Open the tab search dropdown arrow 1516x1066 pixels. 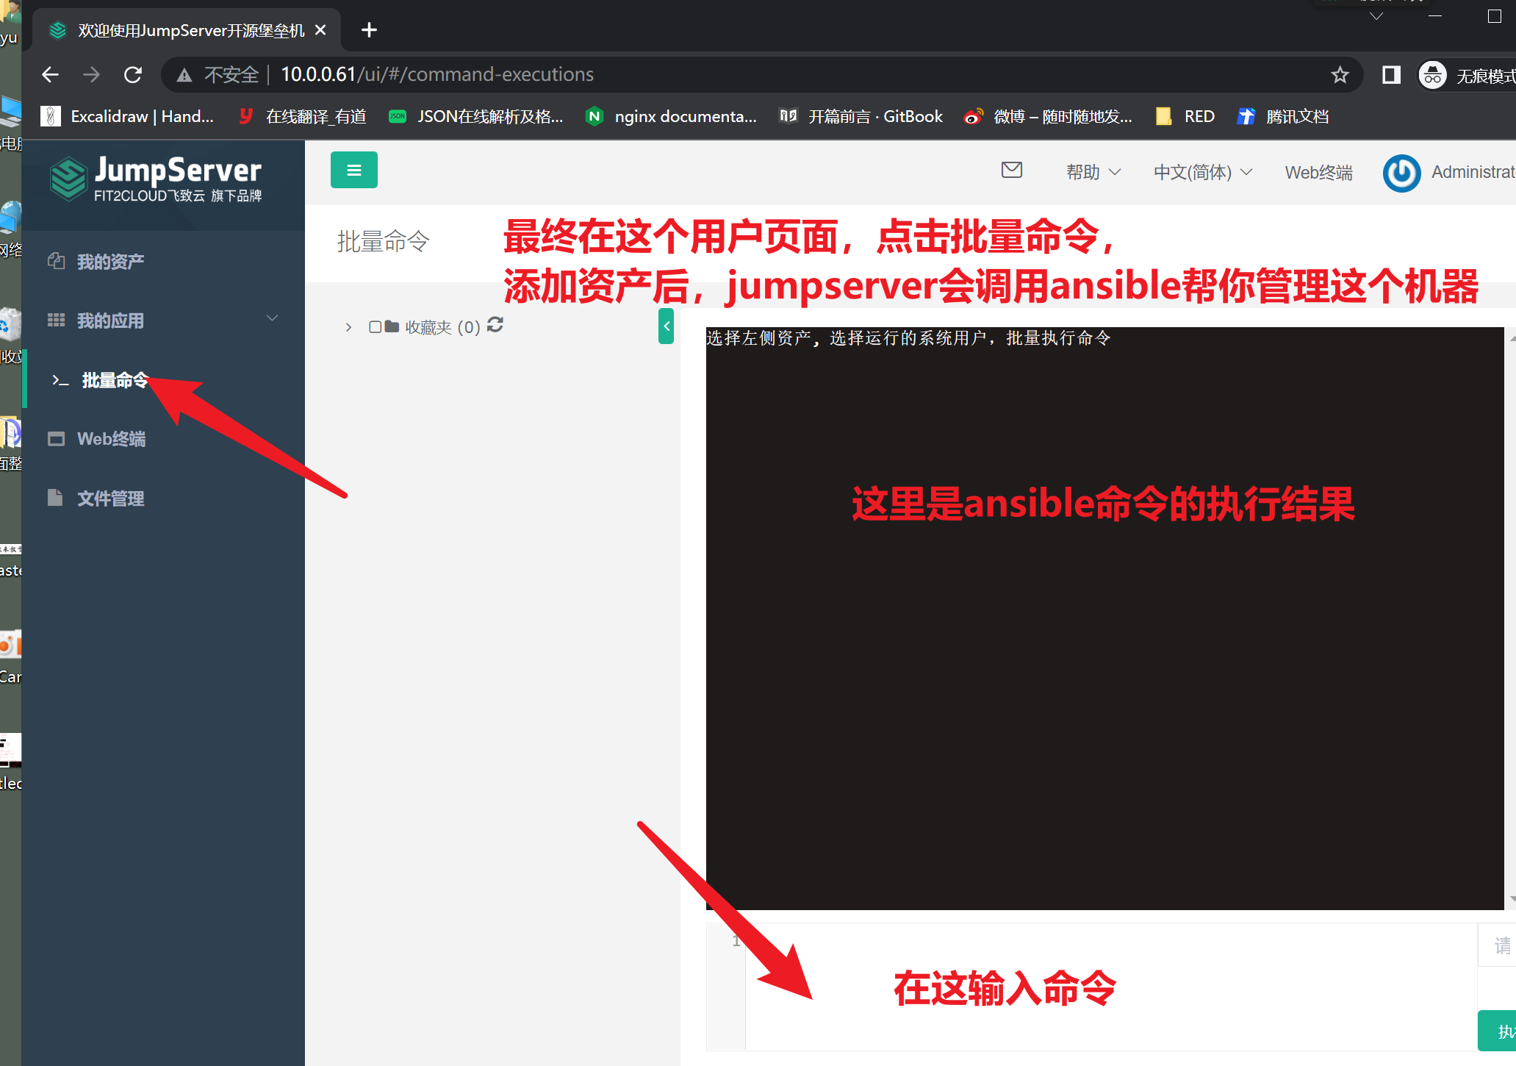click(x=1376, y=16)
